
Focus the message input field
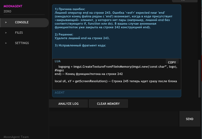(114, 119)
